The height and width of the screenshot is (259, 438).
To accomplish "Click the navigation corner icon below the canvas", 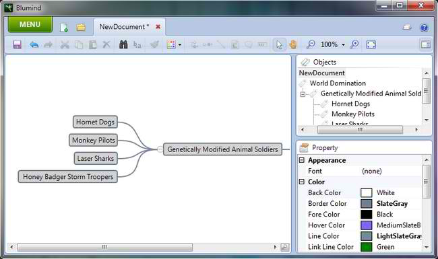I will tap(284, 247).
